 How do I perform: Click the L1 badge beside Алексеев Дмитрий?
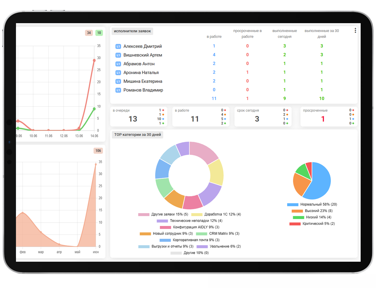pos(118,46)
